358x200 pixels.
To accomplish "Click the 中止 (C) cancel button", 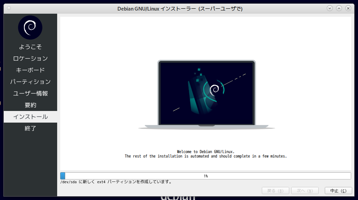I will pyautogui.click(x=338, y=191).
